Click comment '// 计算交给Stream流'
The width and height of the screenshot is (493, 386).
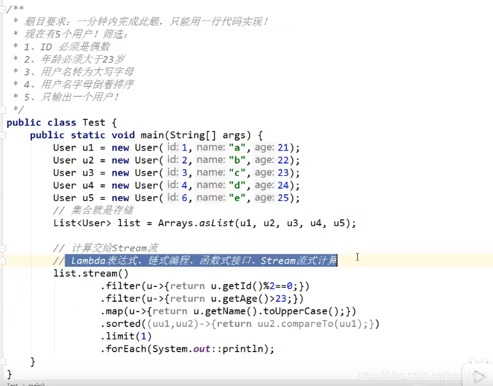(106, 248)
